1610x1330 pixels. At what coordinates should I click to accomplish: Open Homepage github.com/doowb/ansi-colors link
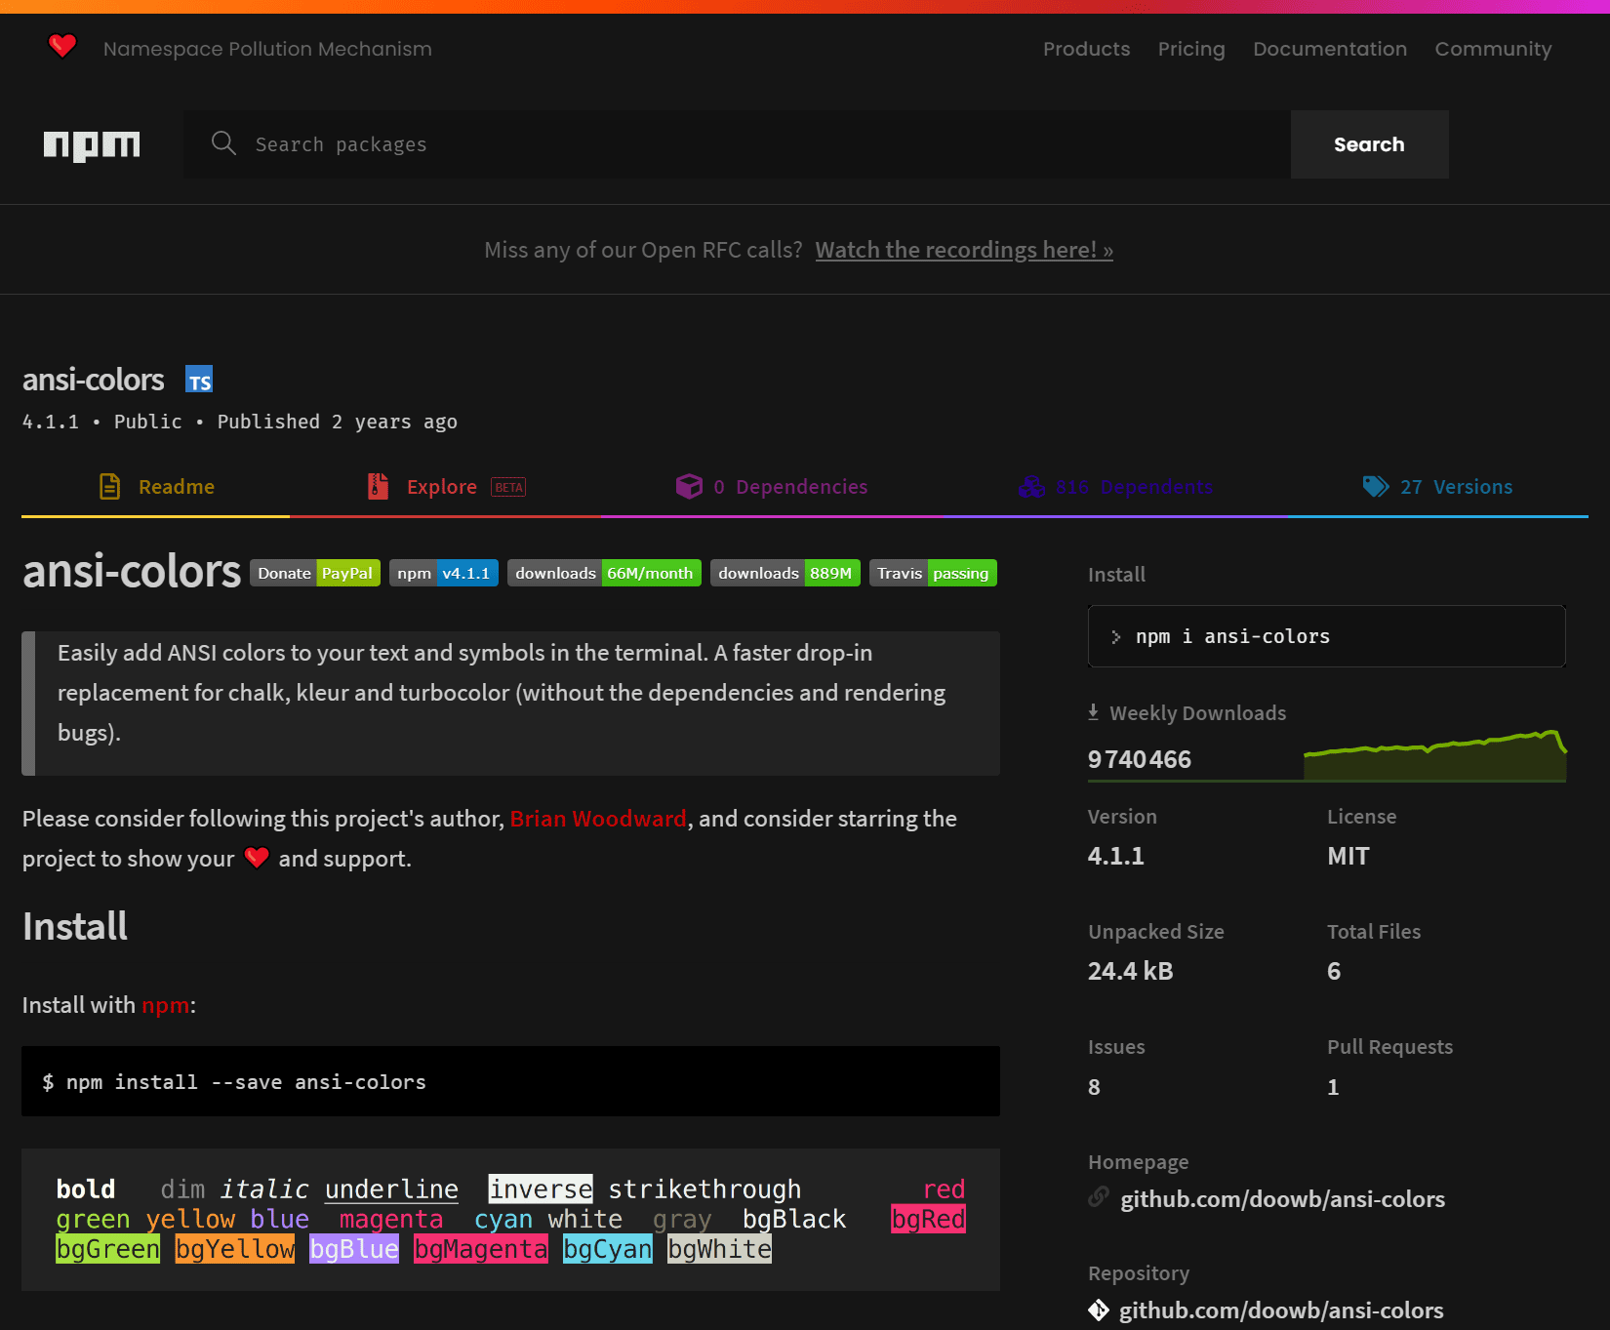1282,1198
